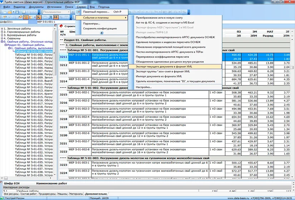Open the Вид menu

click(92, 7)
